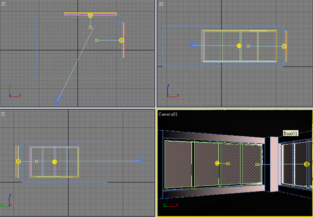
Task: Select the light target square left of the right light in Top viewport
Action: [97, 40]
